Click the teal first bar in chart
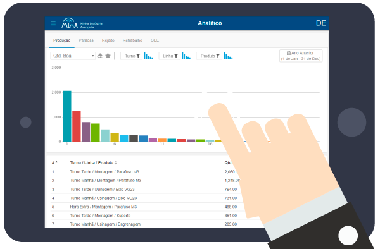 coord(67,116)
